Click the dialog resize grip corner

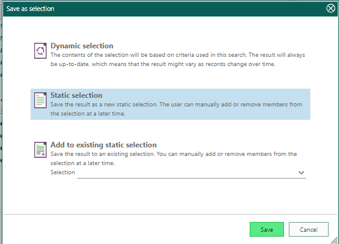tap(335, 240)
